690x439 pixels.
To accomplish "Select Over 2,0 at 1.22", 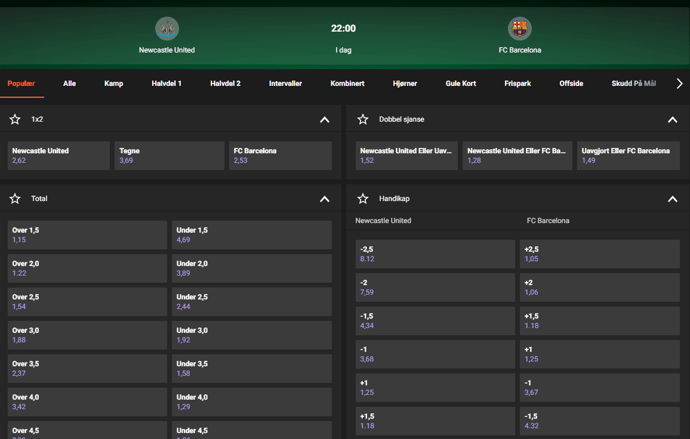I will pyautogui.click(x=87, y=268).
